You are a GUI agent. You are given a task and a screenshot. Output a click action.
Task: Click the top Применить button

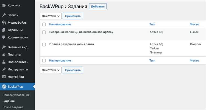(73, 16)
